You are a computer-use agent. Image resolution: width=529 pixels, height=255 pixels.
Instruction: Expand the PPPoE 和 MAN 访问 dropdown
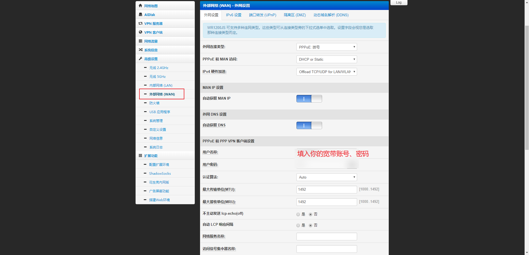(326, 59)
